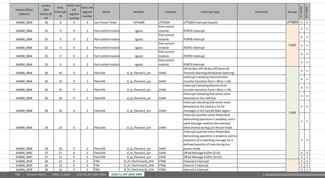Select the FlexCAN name cell in Message buffer (0-15) row
The image size is (325, 178).
[x=106, y=153]
